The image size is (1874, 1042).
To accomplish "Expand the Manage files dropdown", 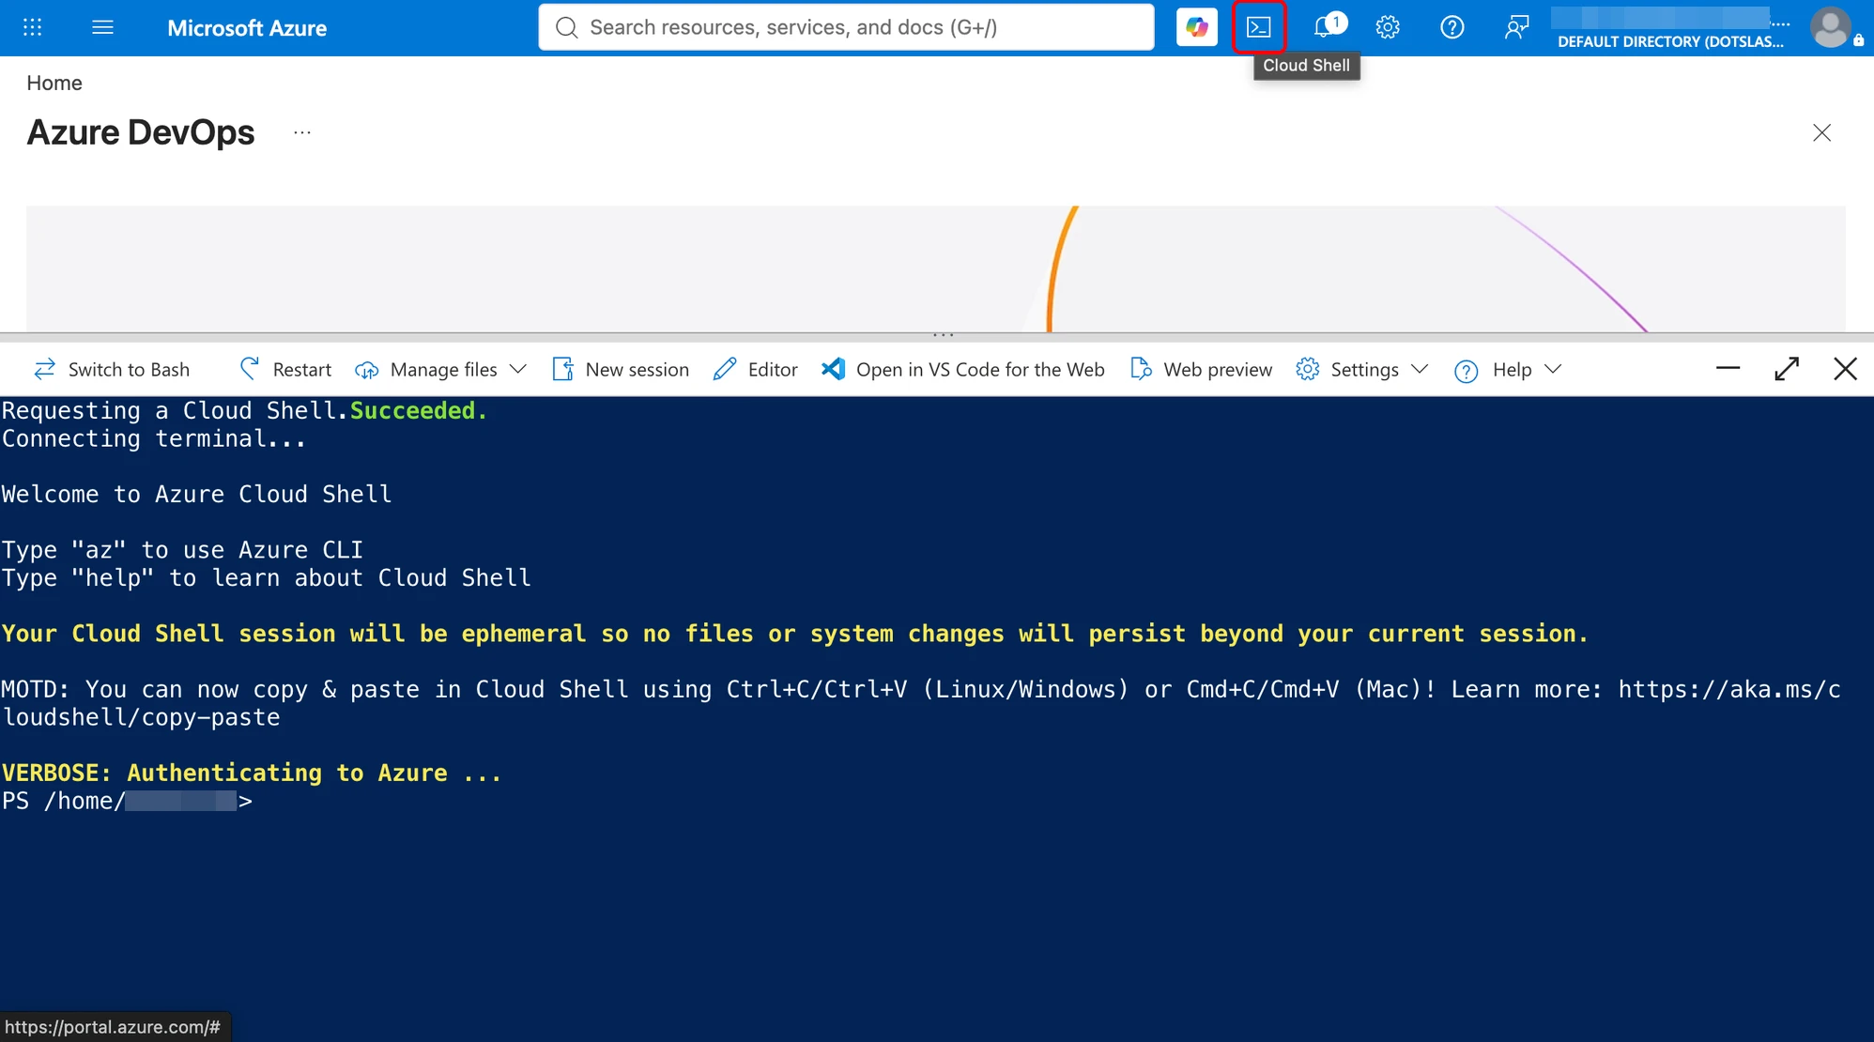I will tap(440, 370).
